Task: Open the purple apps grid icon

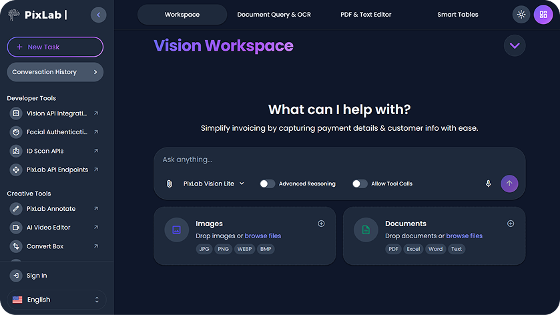Action: tap(543, 15)
